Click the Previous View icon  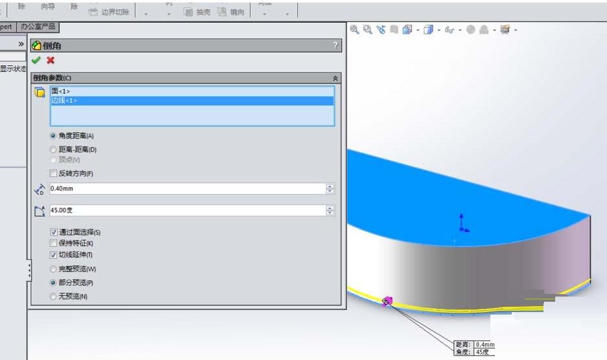pyautogui.click(x=381, y=29)
